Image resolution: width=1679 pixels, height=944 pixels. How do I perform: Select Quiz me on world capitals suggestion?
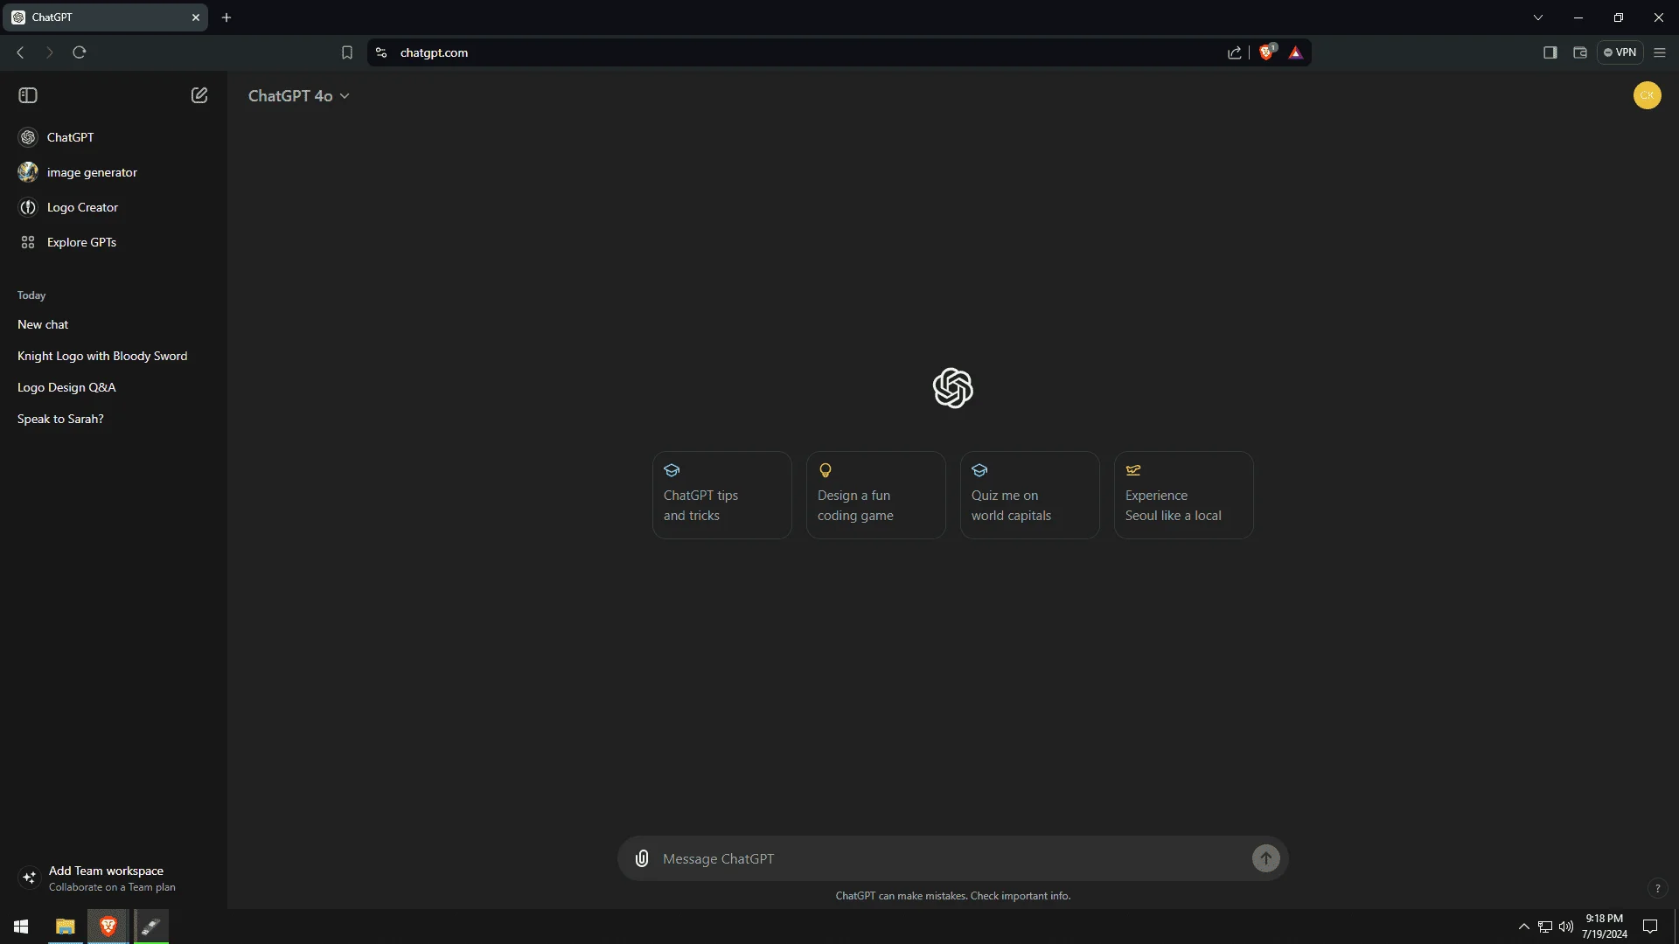(1030, 495)
